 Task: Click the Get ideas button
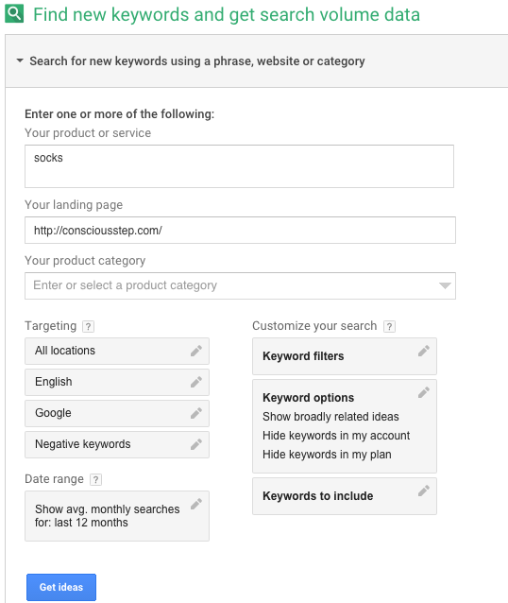click(x=61, y=587)
